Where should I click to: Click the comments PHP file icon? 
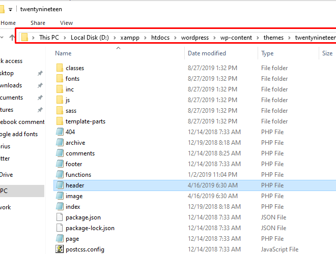coord(60,153)
